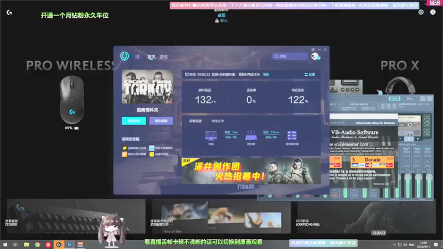Open the orange toolbox shortcut icon
The height and width of the screenshot is (249, 443).
pos(124,154)
